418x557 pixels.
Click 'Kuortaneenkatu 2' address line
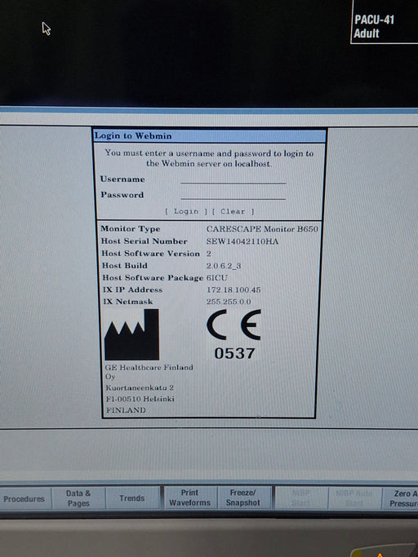pyautogui.click(x=140, y=387)
